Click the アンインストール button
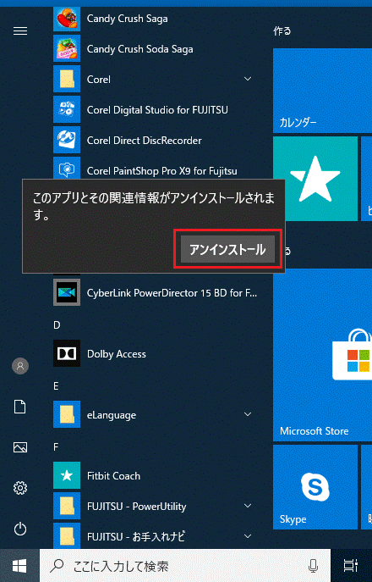The image size is (372, 582). pyautogui.click(x=228, y=249)
